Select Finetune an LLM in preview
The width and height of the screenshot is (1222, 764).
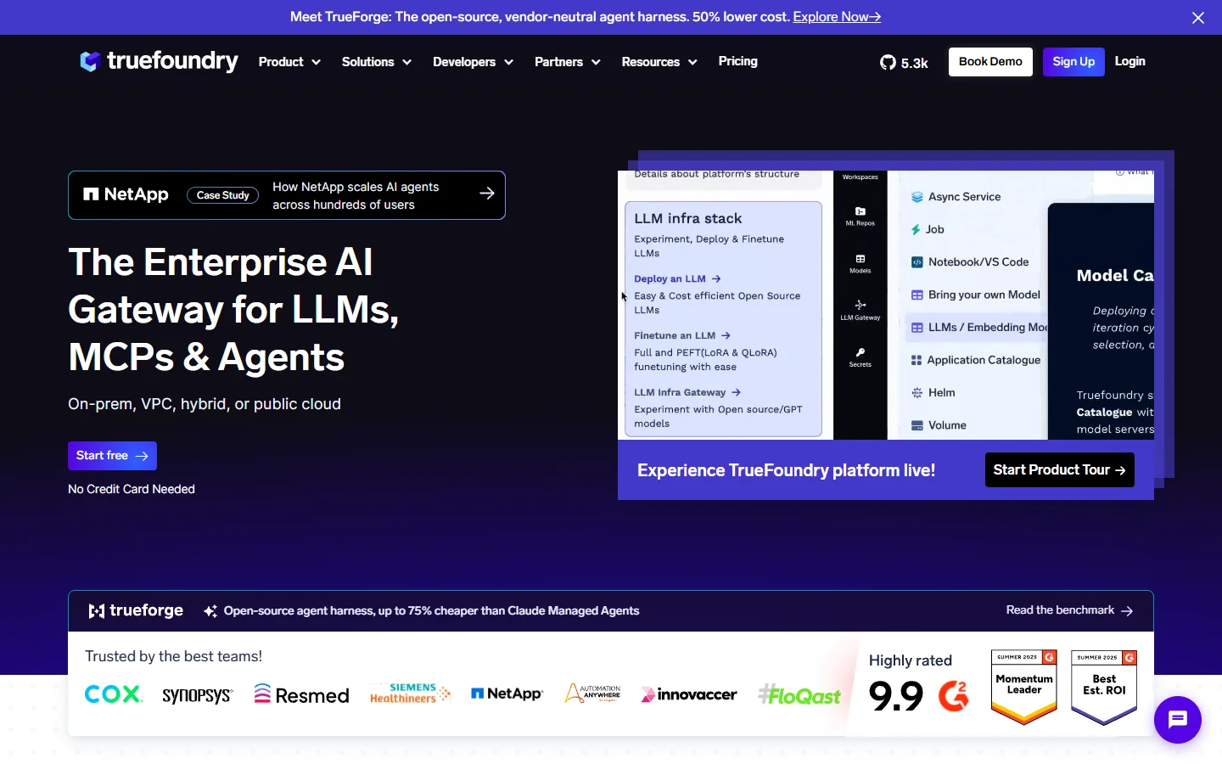point(682,335)
